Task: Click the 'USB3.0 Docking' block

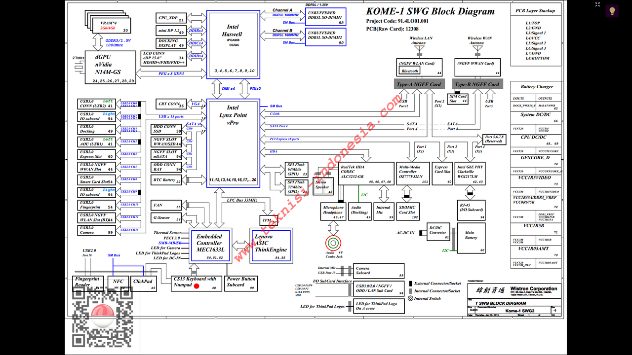Action: 96,129
